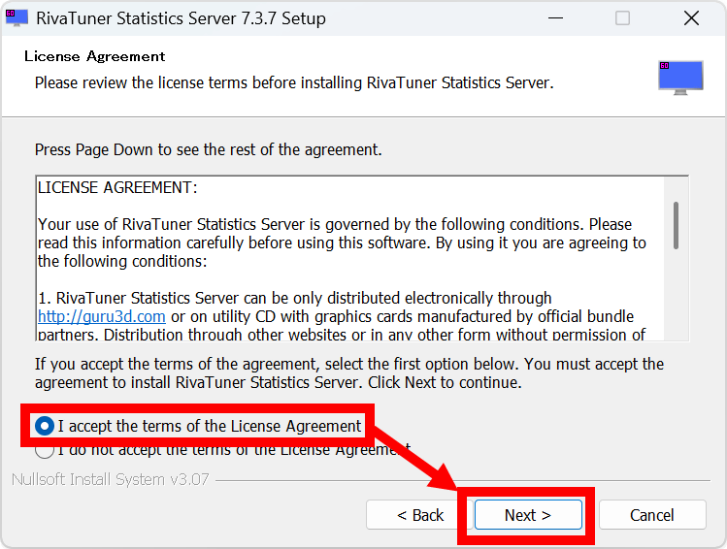Click the "Nullsoft Install System v3.07" label
The image size is (727, 549).
110,480
